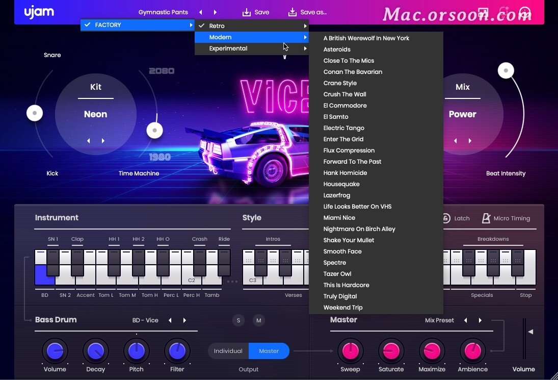Choose the Weekend Trip preset
This screenshot has width=558, height=380.
tap(376, 308)
